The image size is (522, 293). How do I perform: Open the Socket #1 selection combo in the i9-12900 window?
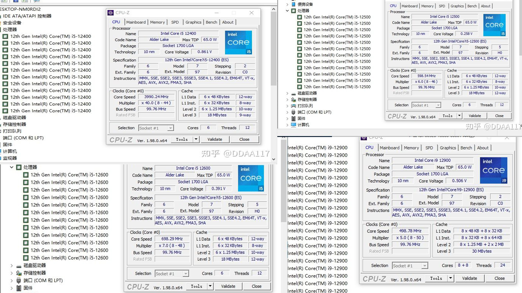click(x=410, y=266)
